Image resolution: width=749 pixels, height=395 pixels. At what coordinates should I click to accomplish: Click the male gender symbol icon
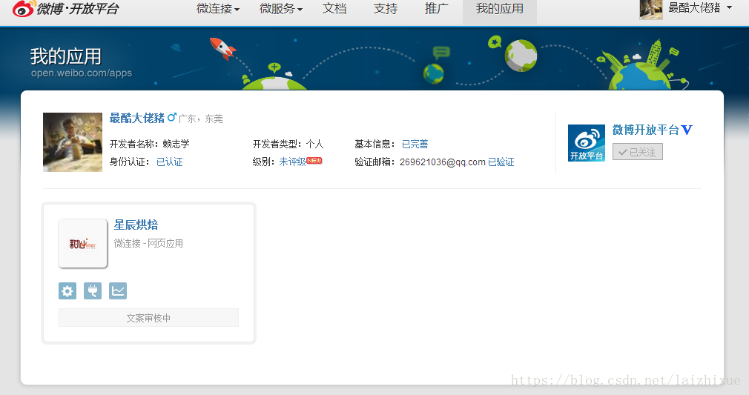pyautogui.click(x=171, y=118)
